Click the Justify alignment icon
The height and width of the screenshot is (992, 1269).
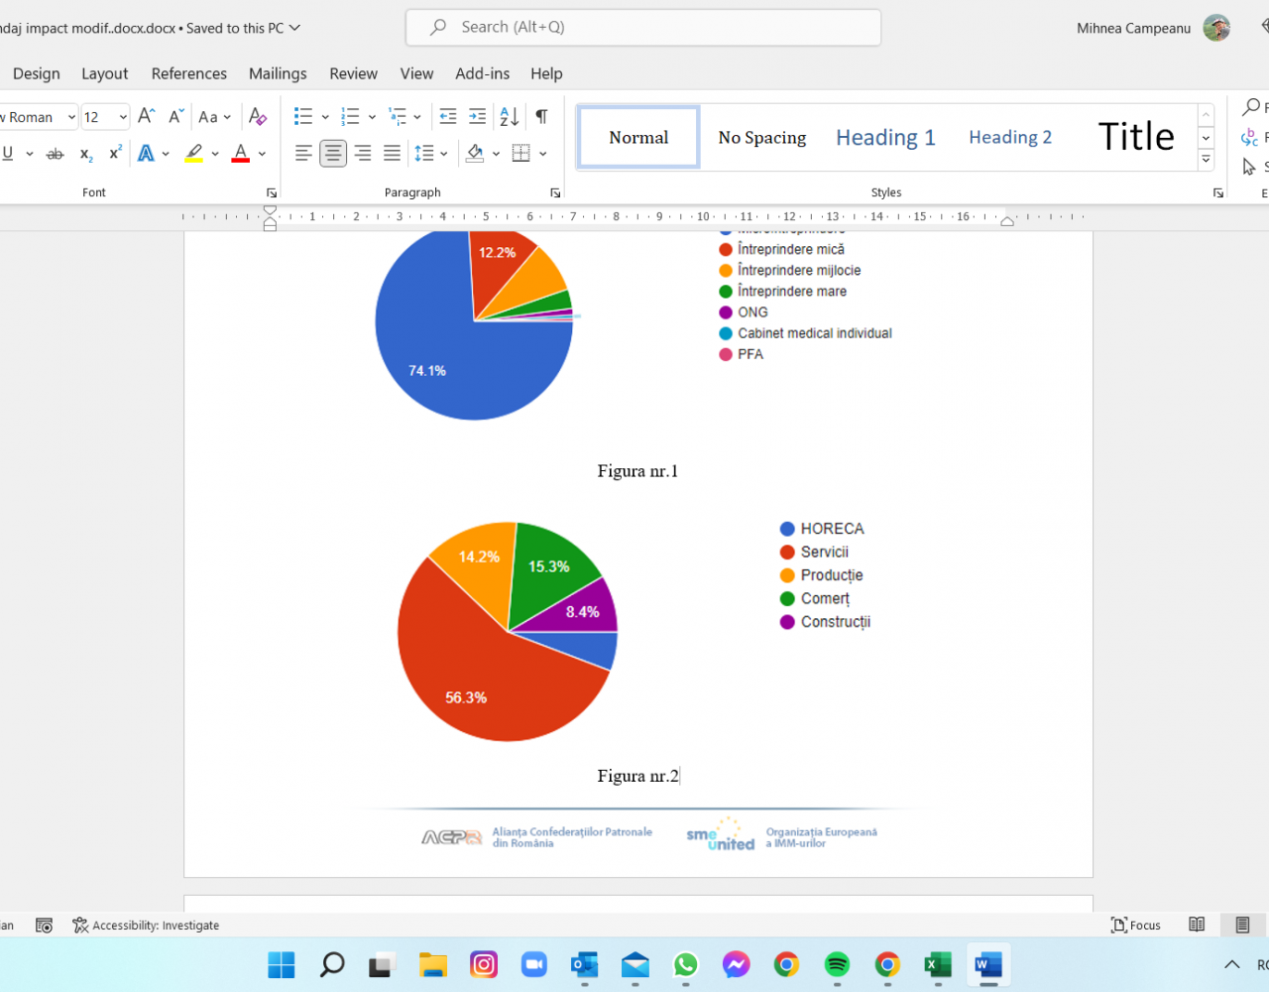coord(393,154)
